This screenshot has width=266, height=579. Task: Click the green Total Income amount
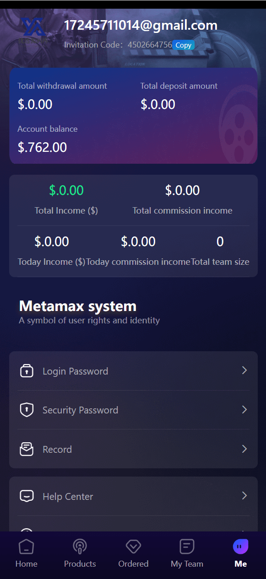coord(66,190)
